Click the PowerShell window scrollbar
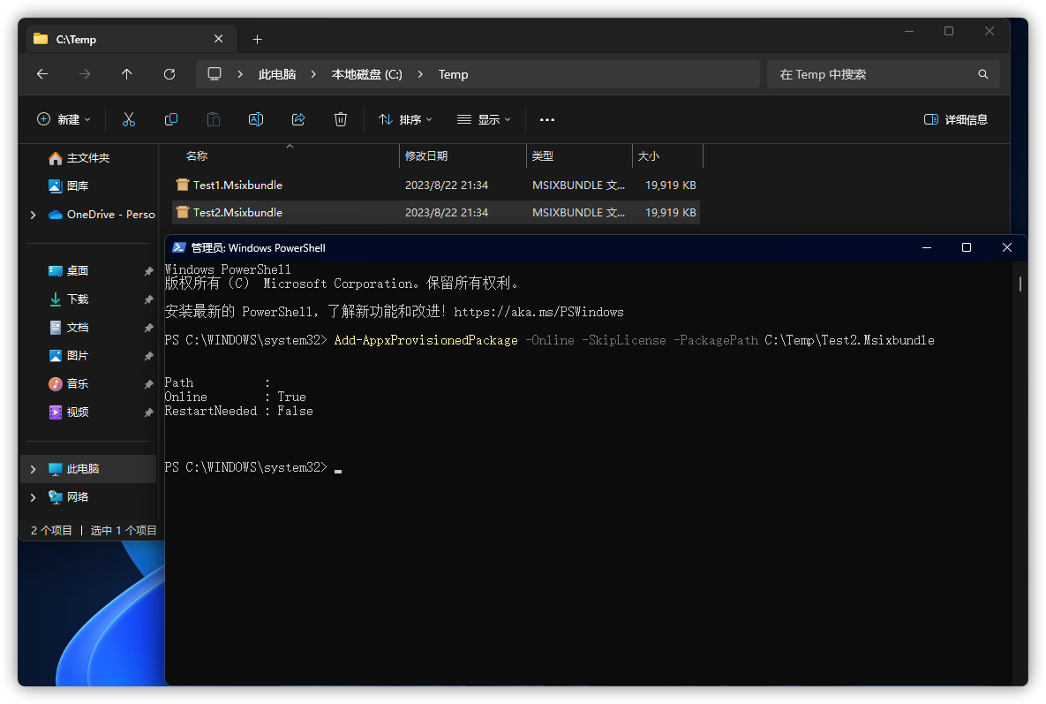1046x704 pixels. pos(1020,284)
